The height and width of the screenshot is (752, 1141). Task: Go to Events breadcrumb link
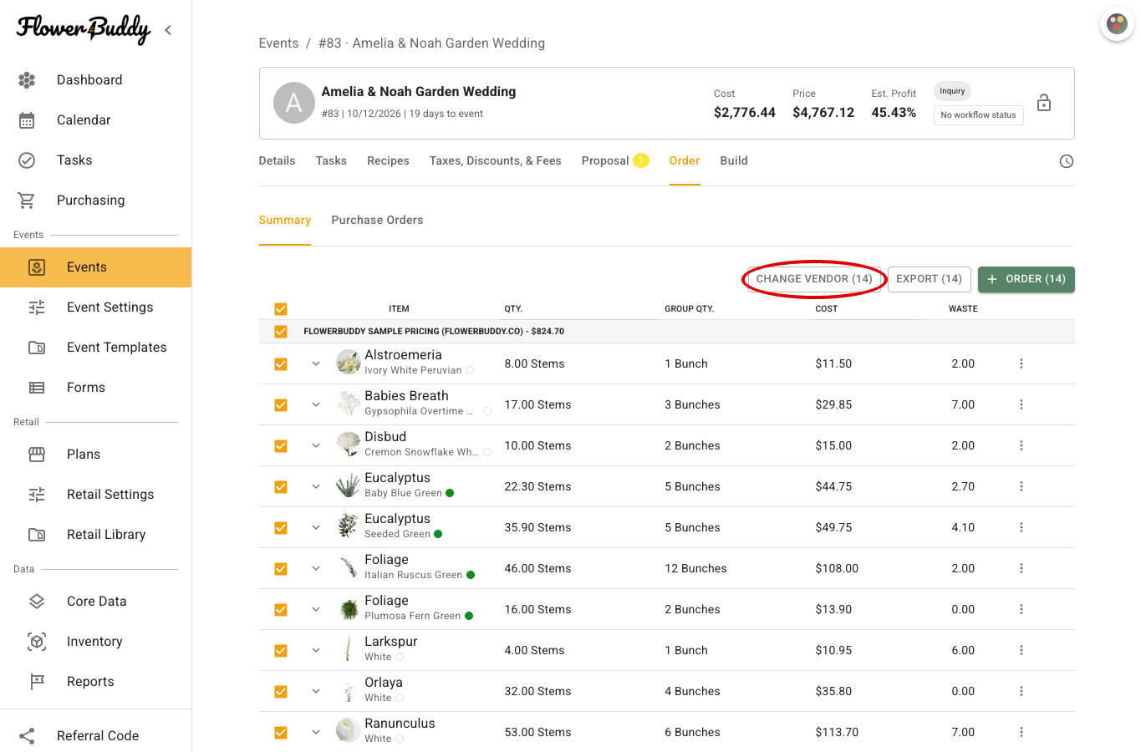[278, 43]
